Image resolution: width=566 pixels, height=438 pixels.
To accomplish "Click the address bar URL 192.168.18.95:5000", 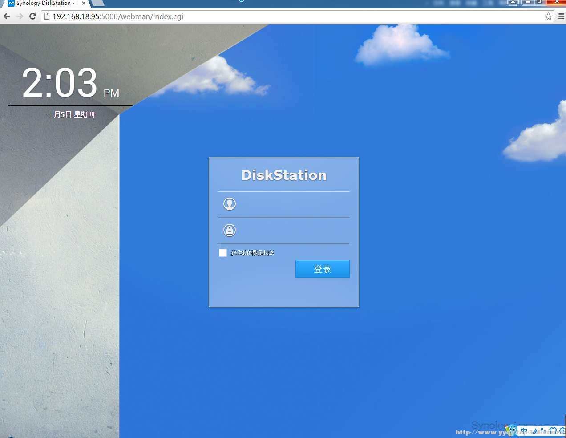I will point(118,16).
